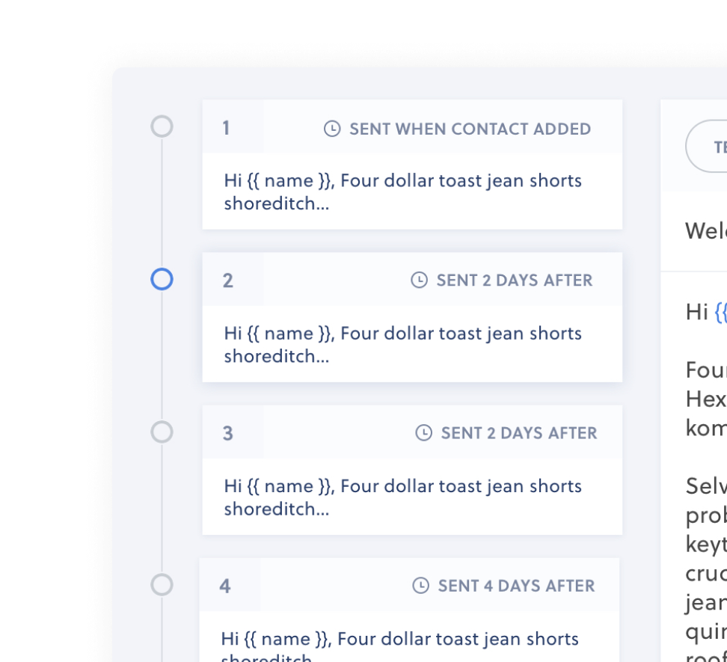Click the subject line starting with "Wel..."
This screenshot has height=662, width=727.
pyautogui.click(x=707, y=232)
